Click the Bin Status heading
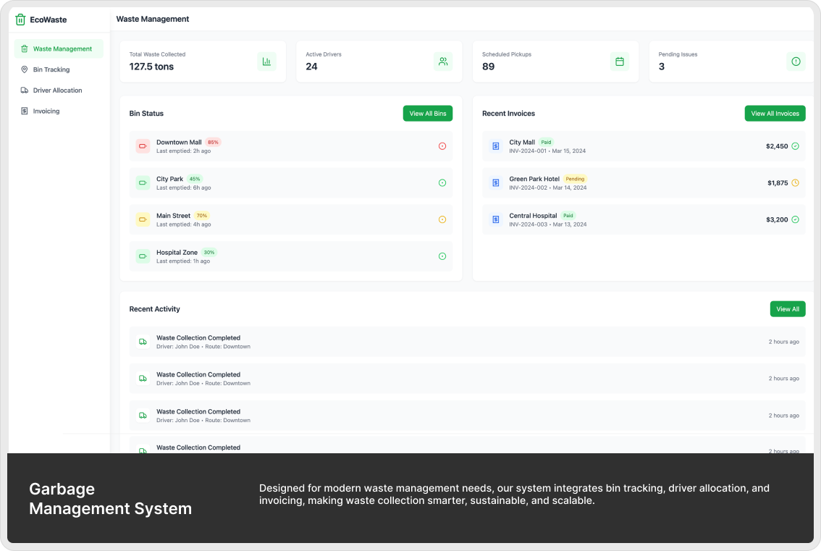 [x=146, y=113]
